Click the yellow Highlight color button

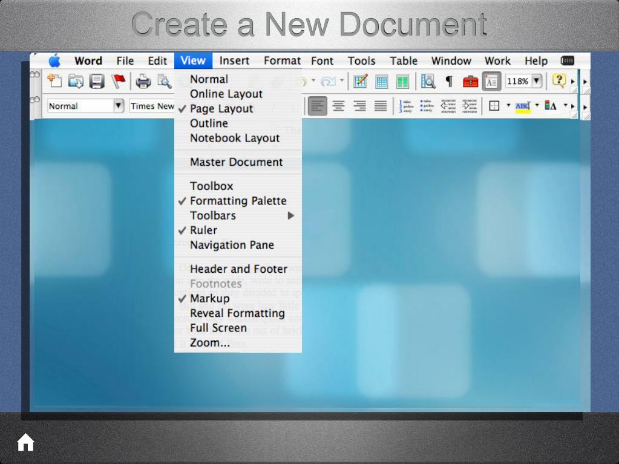pyautogui.click(x=523, y=106)
